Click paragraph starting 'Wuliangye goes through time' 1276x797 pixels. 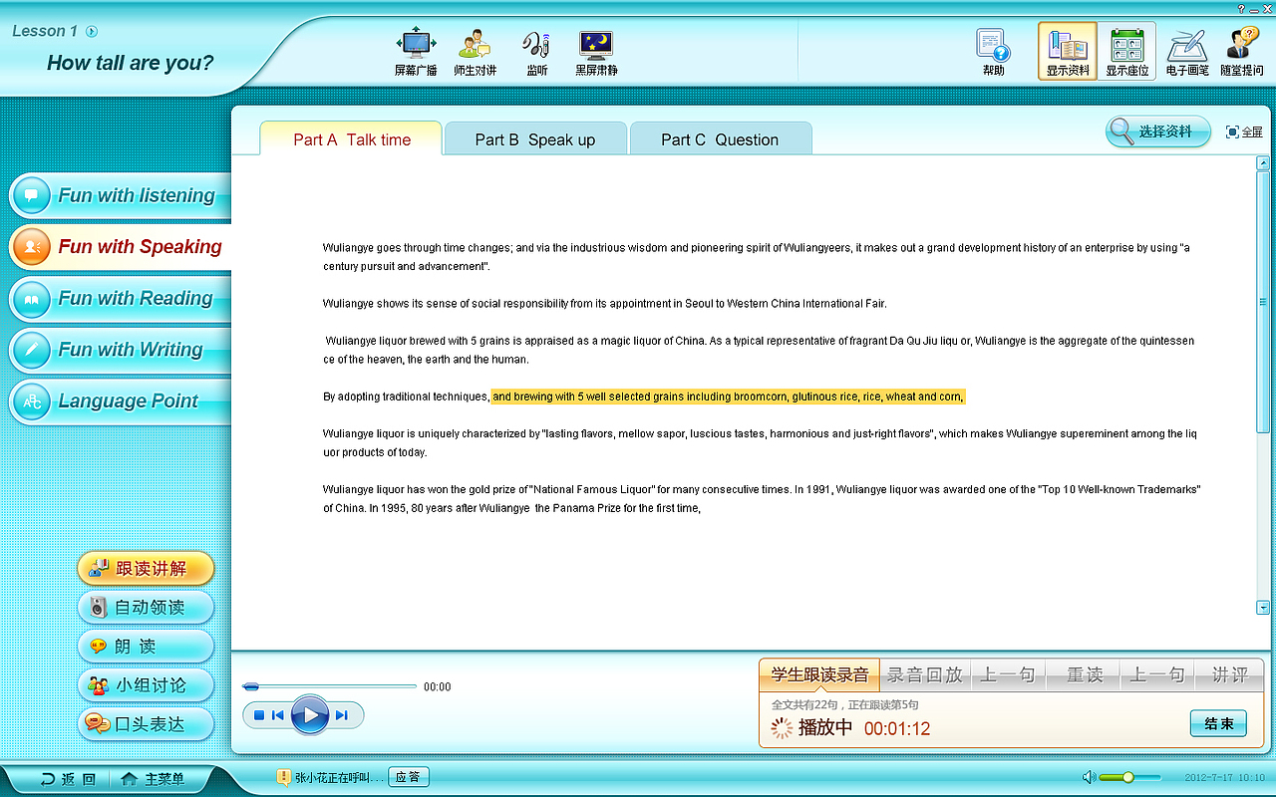pos(756,257)
